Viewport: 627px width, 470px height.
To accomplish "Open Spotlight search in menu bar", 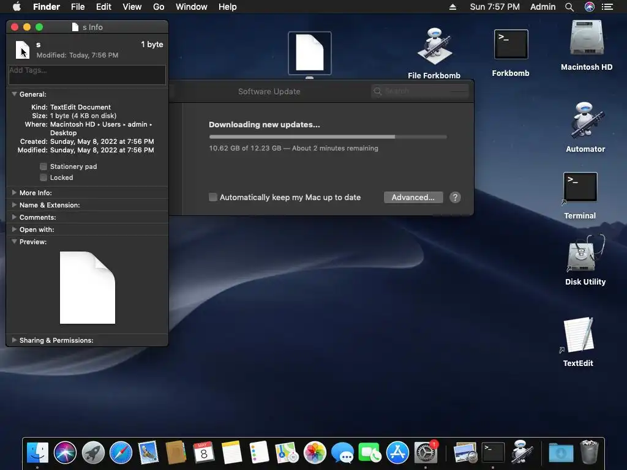I will [x=569, y=7].
